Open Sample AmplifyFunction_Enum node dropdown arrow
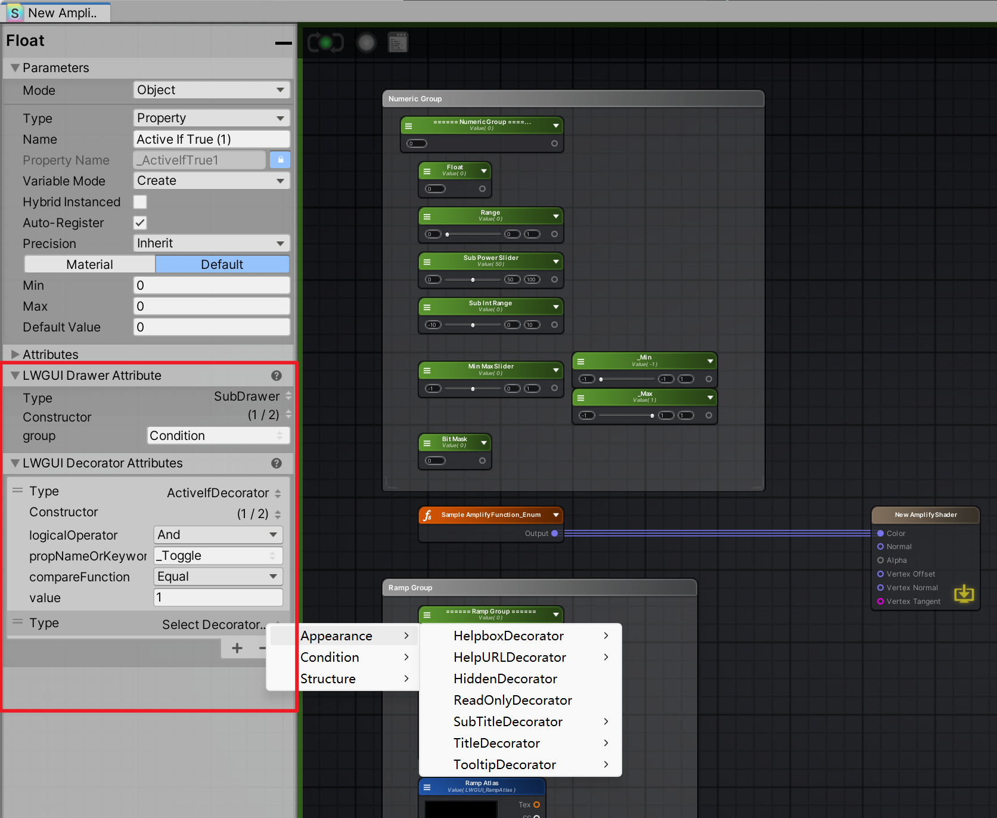Viewport: 997px width, 818px height. 556,515
